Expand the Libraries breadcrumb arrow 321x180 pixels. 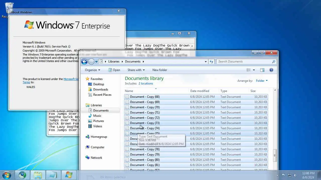point(122,61)
